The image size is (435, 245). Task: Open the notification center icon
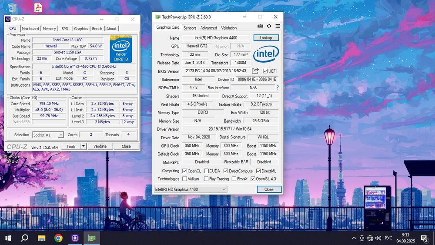click(x=424, y=238)
